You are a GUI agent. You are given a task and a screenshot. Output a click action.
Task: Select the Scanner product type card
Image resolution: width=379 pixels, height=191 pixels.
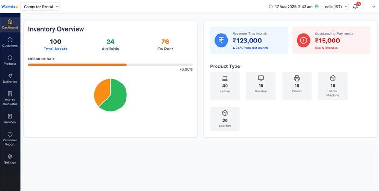225,119
